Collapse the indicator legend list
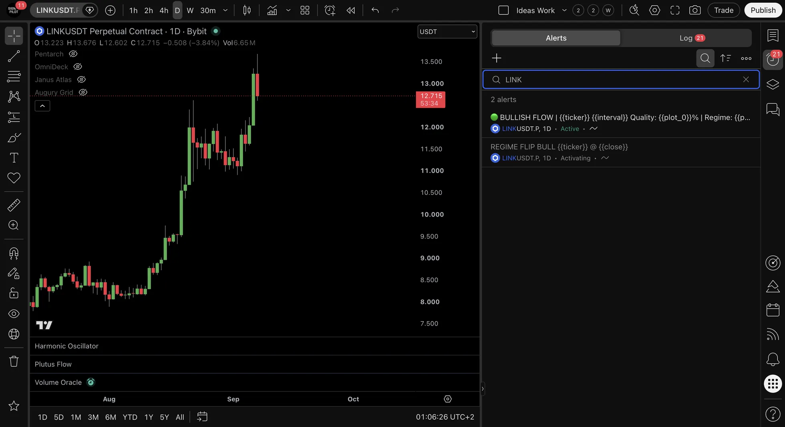This screenshot has height=427, width=785. pos(42,106)
